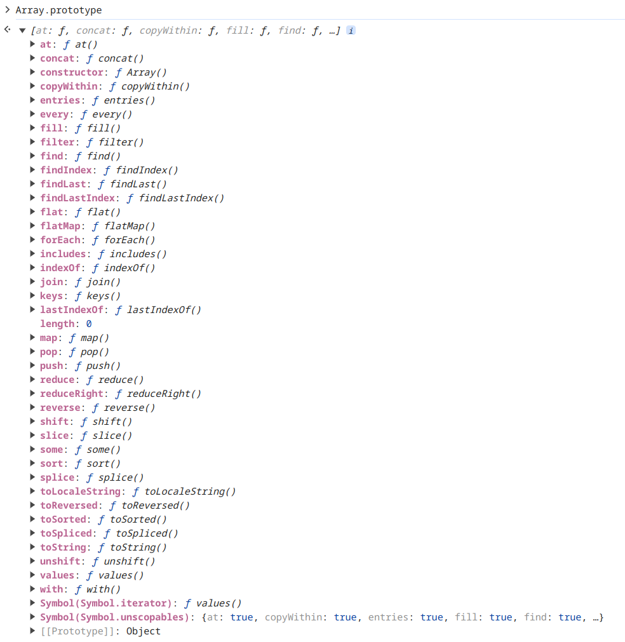Expand the constructor: Array() property
Screen dimensions: 625x642
click(32, 72)
